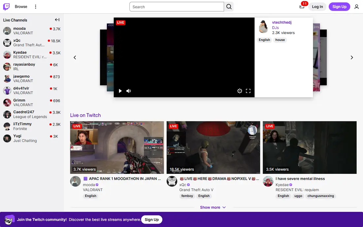Focus the Search input field

177,7
